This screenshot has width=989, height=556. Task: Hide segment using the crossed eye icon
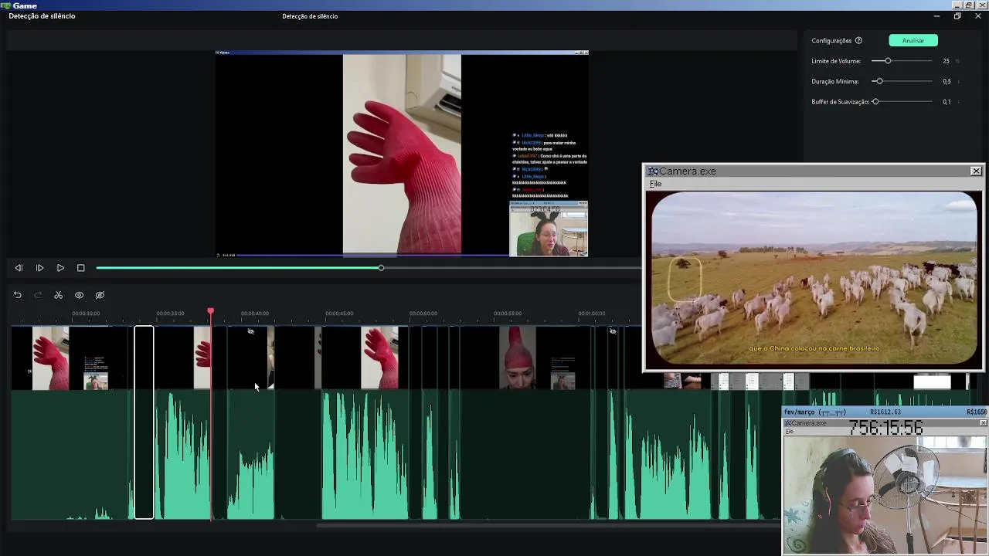(x=100, y=295)
